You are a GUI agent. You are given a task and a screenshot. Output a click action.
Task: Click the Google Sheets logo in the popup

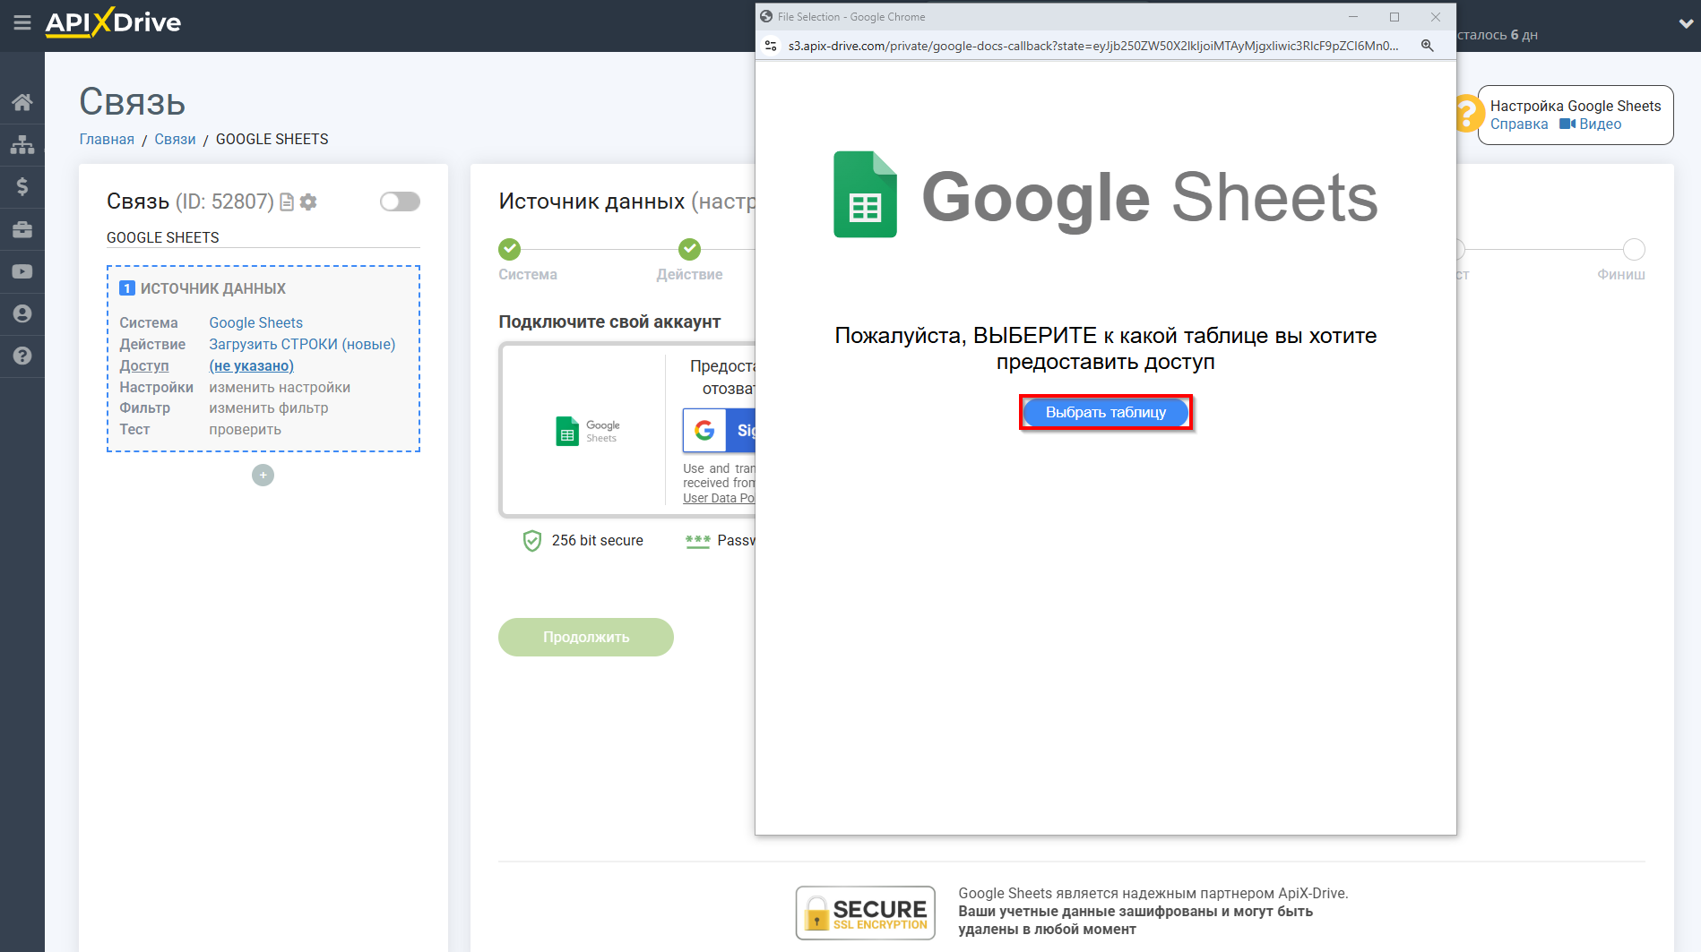point(864,193)
